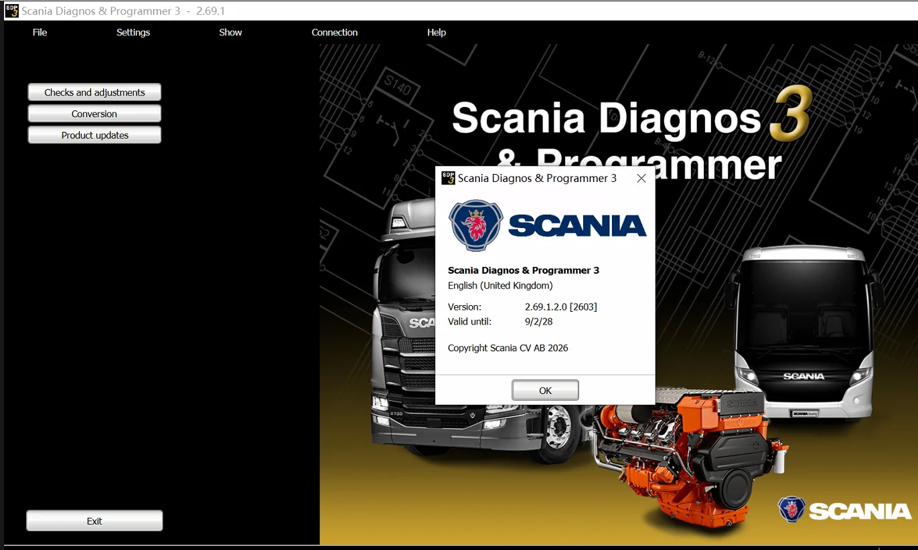Select the Conversion button
Screen dimensions: 918x550
94,114
